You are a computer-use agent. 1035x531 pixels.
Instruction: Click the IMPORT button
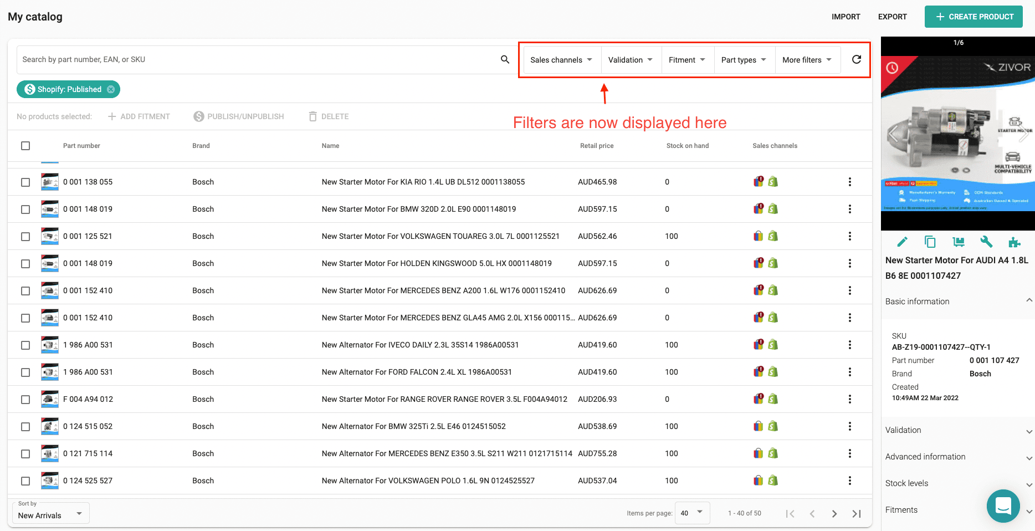(846, 17)
